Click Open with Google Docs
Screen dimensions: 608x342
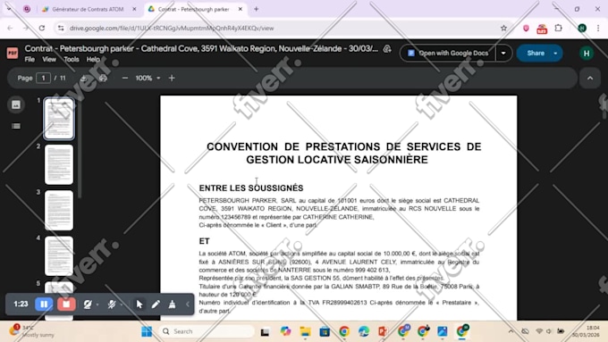click(x=448, y=53)
